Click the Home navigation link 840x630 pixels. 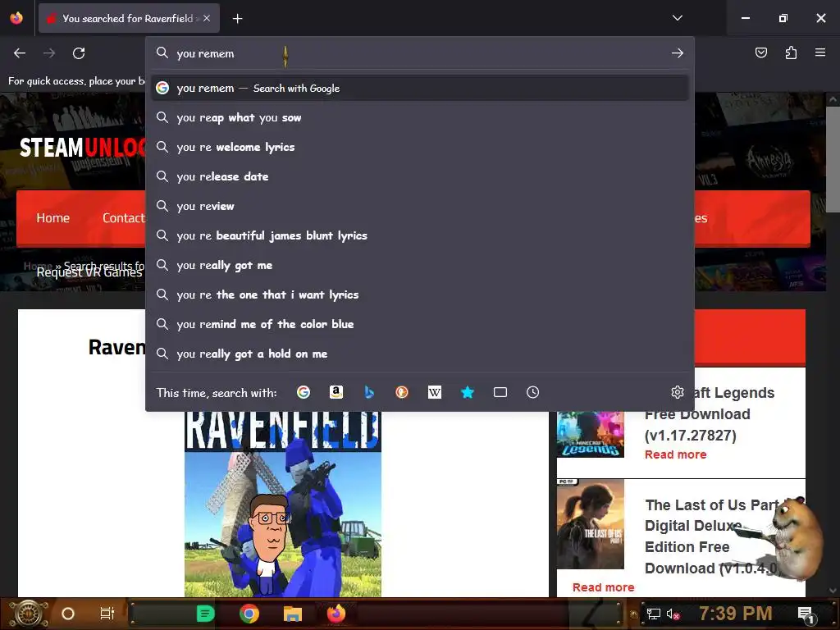click(x=53, y=218)
